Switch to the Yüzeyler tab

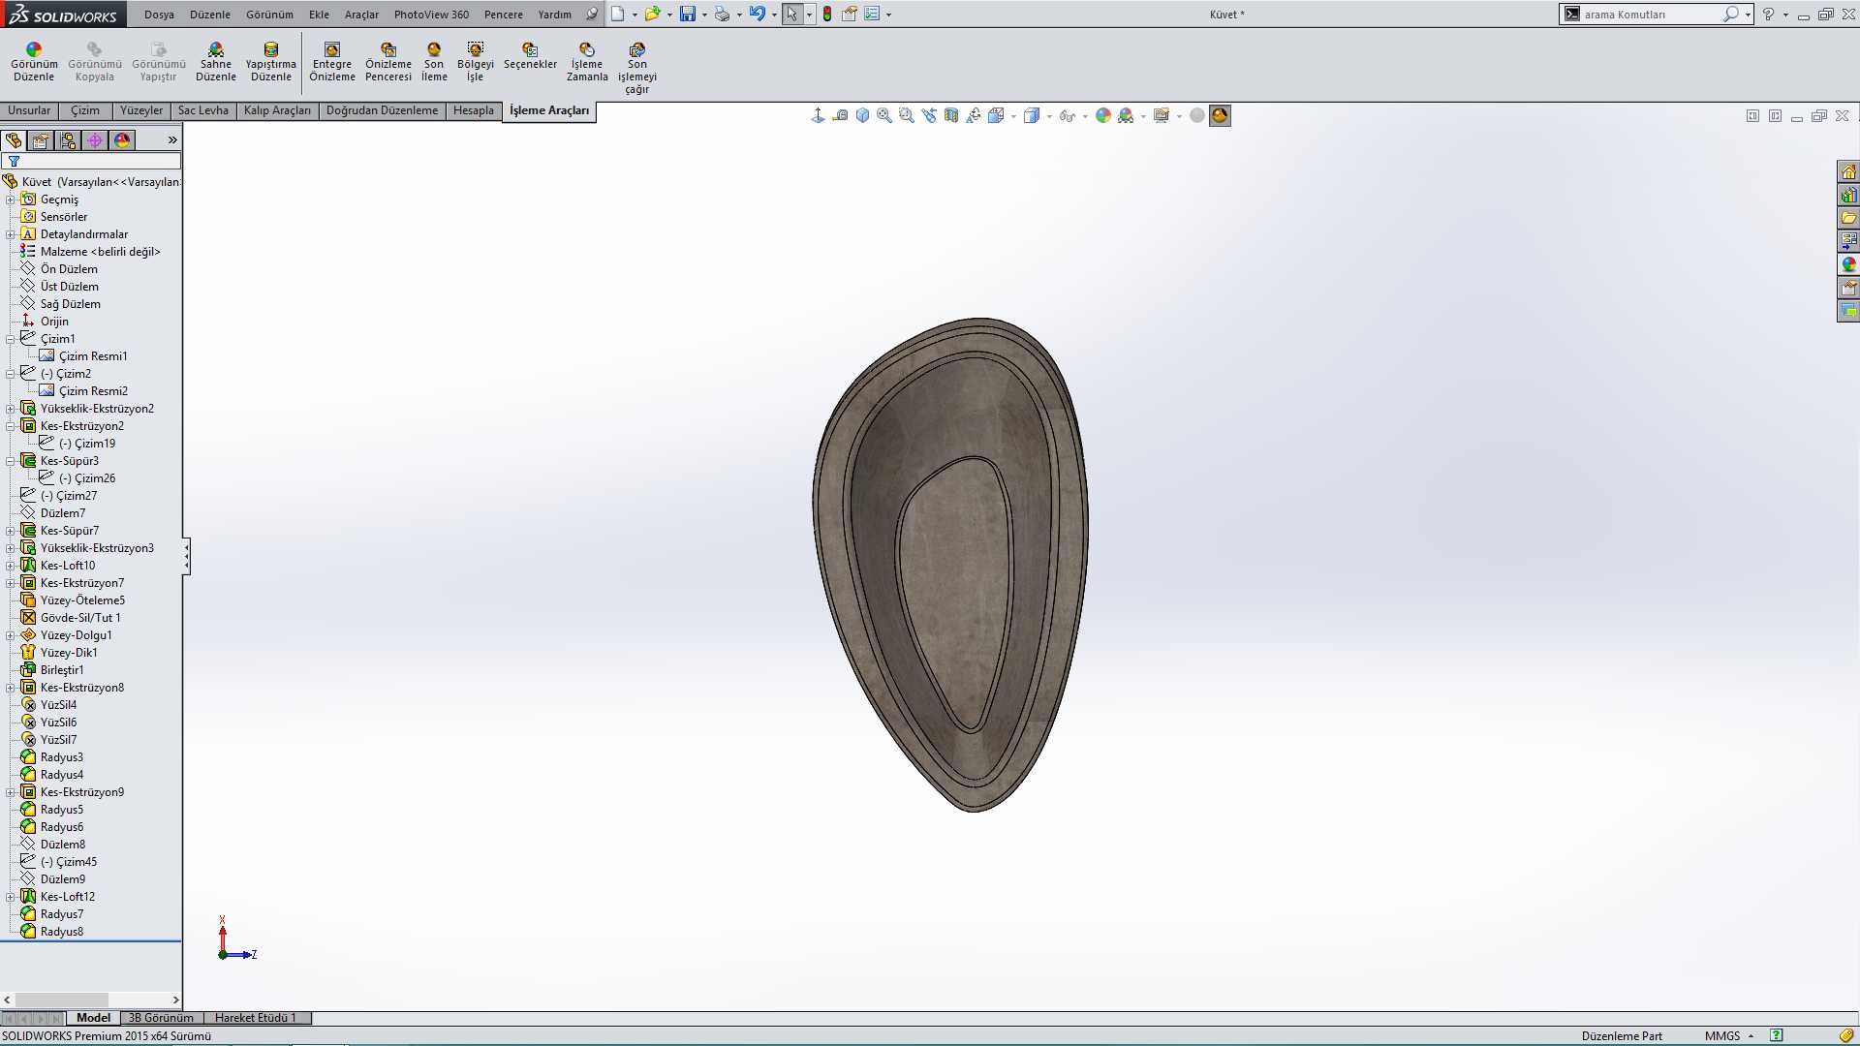pos(140,110)
